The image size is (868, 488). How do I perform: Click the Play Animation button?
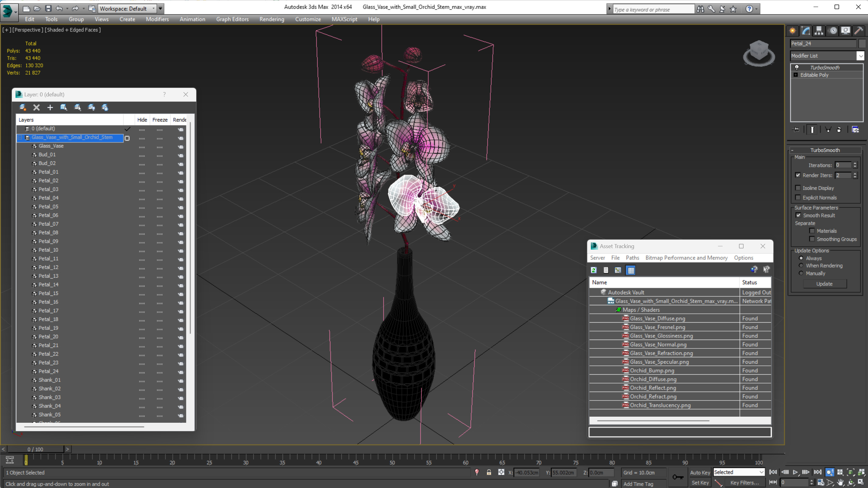pyautogui.click(x=795, y=472)
